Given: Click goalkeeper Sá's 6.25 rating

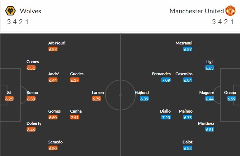Looking at the screenshot, I should pyautogui.click(x=9, y=99).
